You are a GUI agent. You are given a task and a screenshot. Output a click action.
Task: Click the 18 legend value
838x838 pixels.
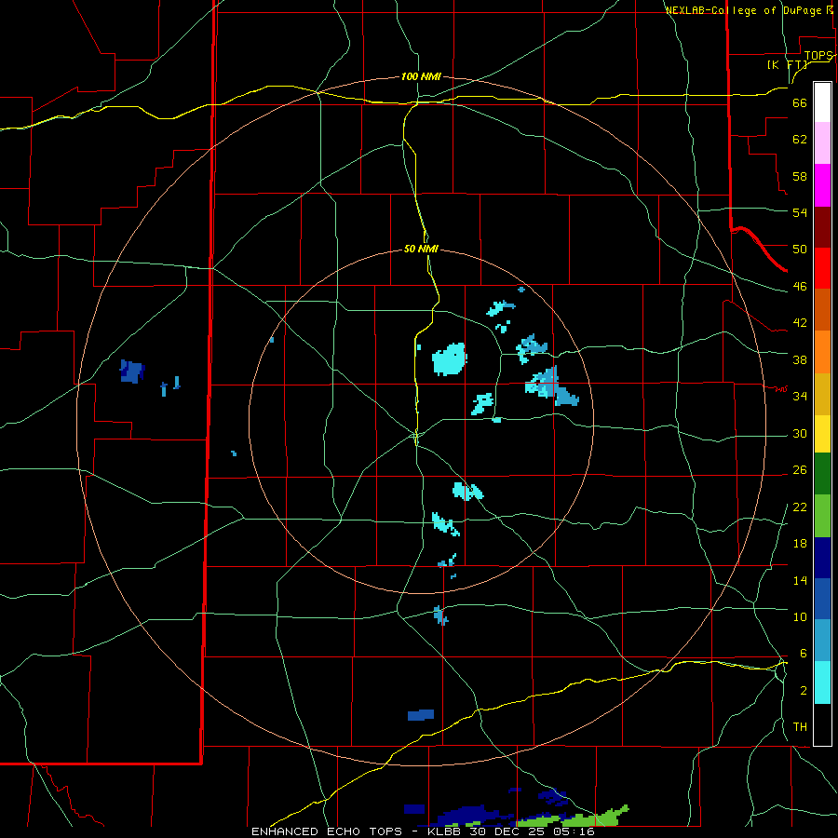coord(800,544)
